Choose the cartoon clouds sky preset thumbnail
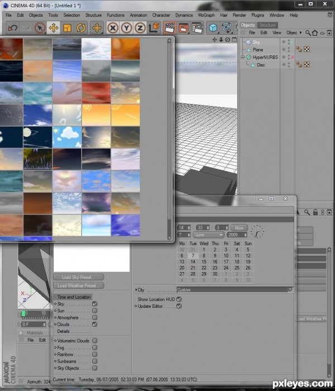Viewport: 335px width, 391px height. click(x=67, y=137)
